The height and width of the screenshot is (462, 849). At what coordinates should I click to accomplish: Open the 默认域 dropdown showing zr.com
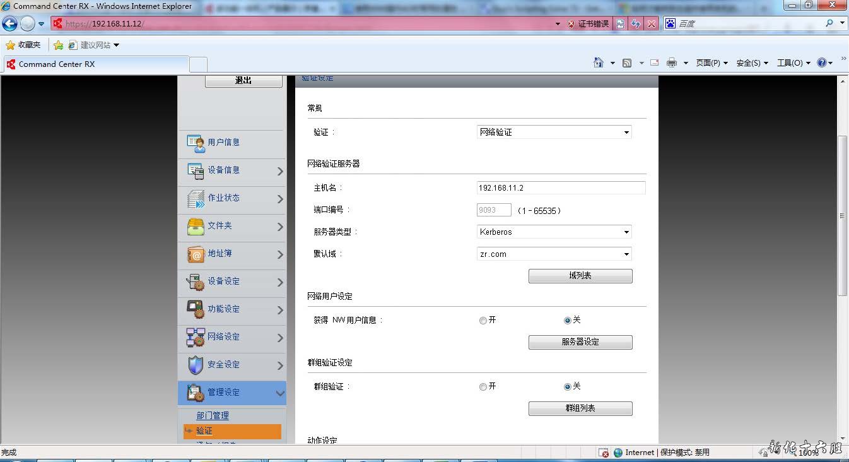click(x=554, y=254)
